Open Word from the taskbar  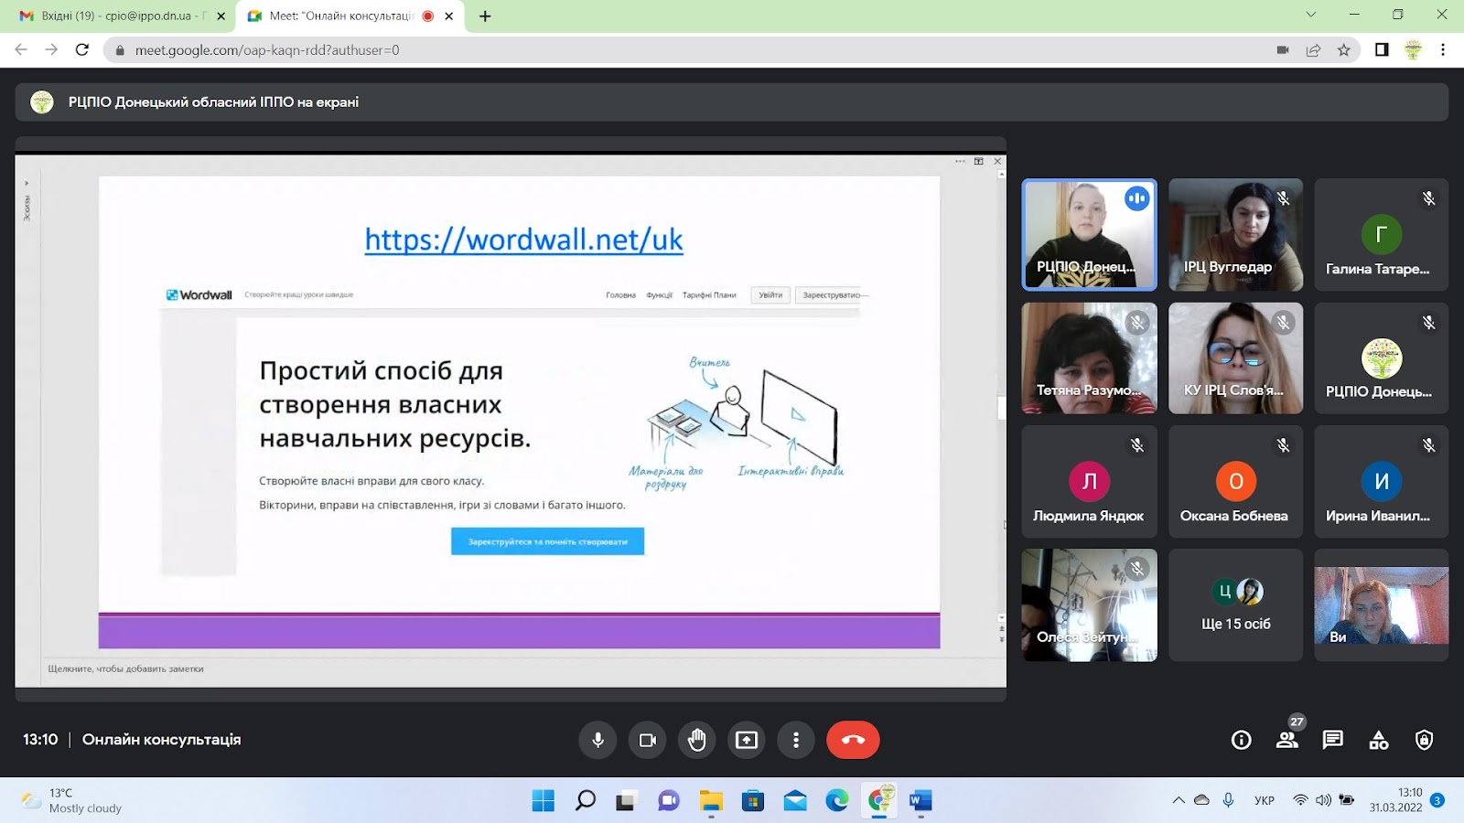point(920,801)
